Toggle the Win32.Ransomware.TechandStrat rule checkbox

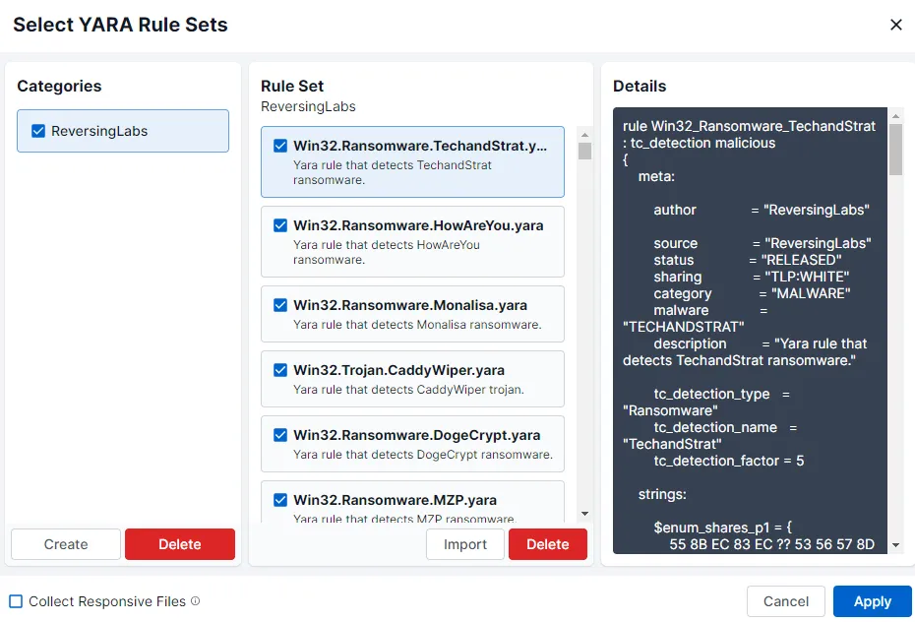(279, 147)
